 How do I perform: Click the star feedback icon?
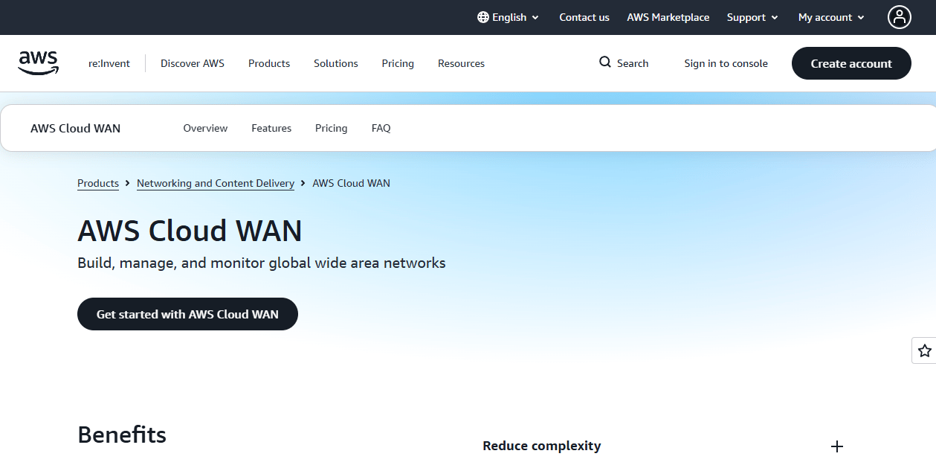[924, 350]
